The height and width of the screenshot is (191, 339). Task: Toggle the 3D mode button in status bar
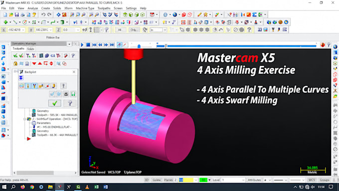coord(147,180)
